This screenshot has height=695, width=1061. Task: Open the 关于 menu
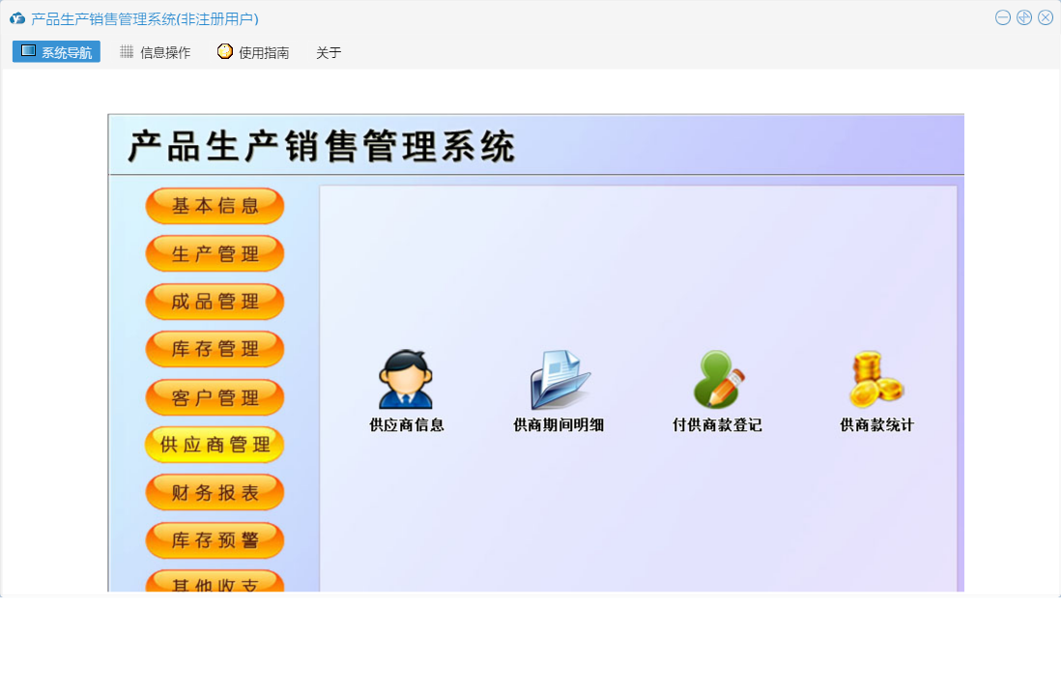329,52
